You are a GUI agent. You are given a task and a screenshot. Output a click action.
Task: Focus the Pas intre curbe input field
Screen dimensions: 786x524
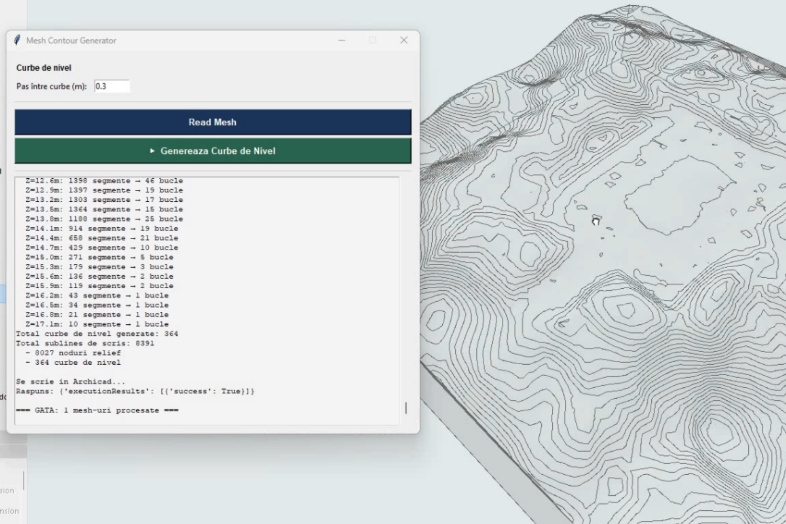click(112, 86)
